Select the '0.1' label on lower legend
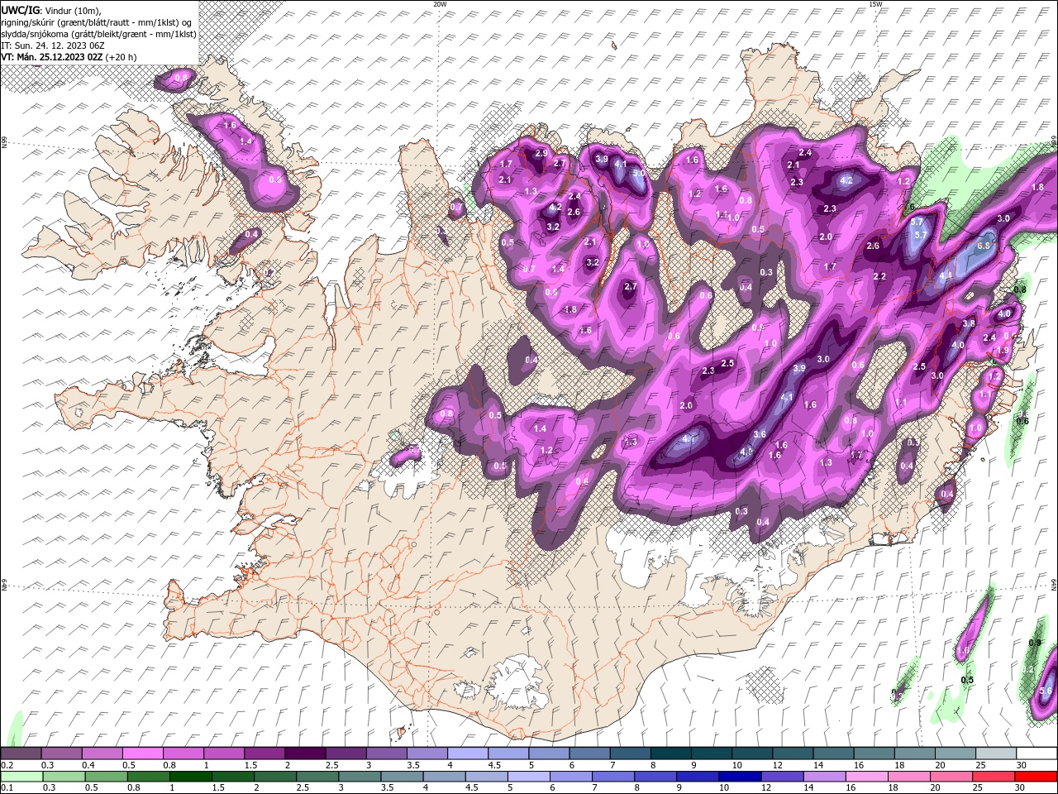1058x794 pixels. (x=7, y=788)
